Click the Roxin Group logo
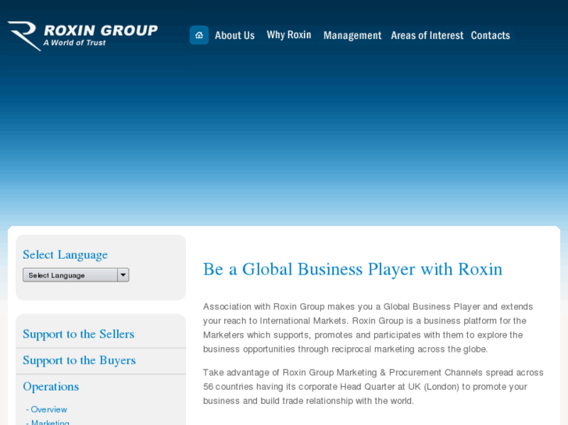This screenshot has width=568, height=425. (83, 35)
